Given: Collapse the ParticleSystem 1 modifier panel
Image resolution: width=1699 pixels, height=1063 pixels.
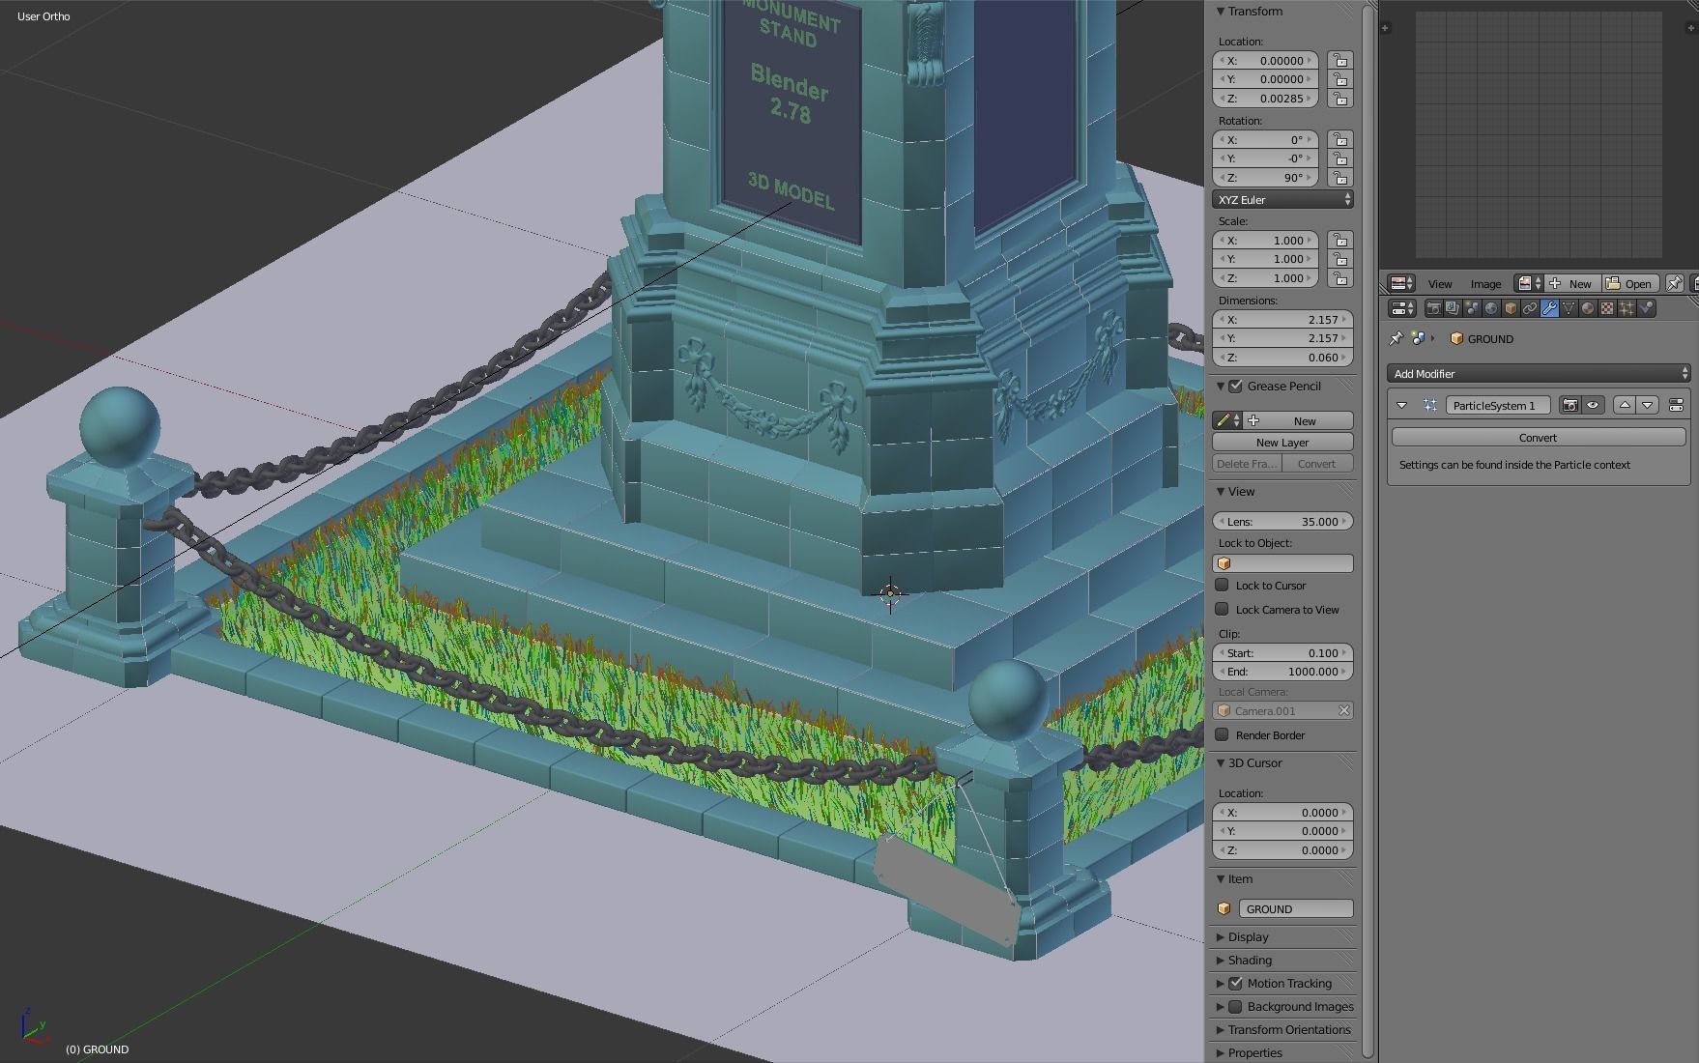Looking at the screenshot, I should (1401, 405).
